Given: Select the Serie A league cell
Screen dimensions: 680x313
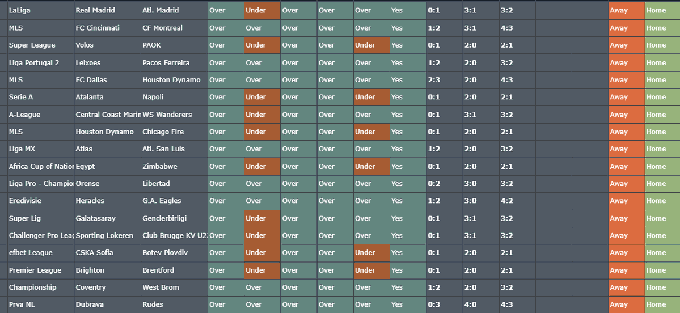Looking at the screenshot, I should tap(41, 97).
